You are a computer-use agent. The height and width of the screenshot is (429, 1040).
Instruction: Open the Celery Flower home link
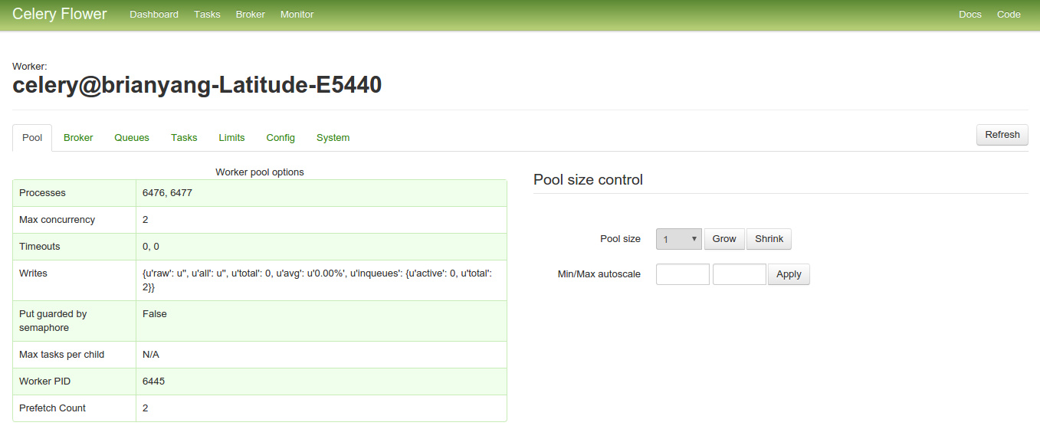[60, 14]
